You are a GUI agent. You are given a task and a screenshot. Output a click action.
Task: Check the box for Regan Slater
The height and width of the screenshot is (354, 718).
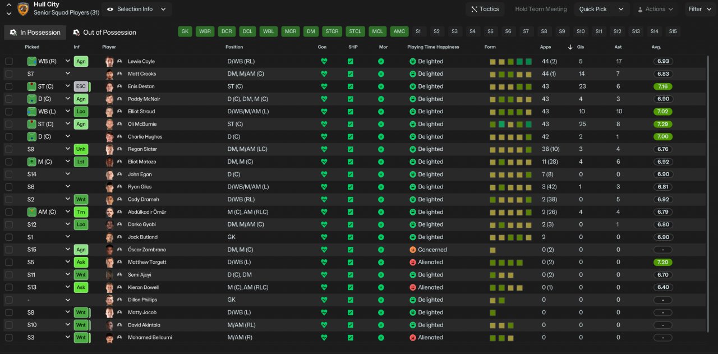tap(9, 149)
